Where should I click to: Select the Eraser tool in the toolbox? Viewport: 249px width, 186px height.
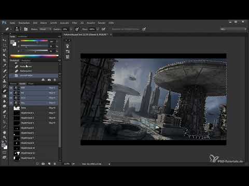pyautogui.click(x=5, y=91)
